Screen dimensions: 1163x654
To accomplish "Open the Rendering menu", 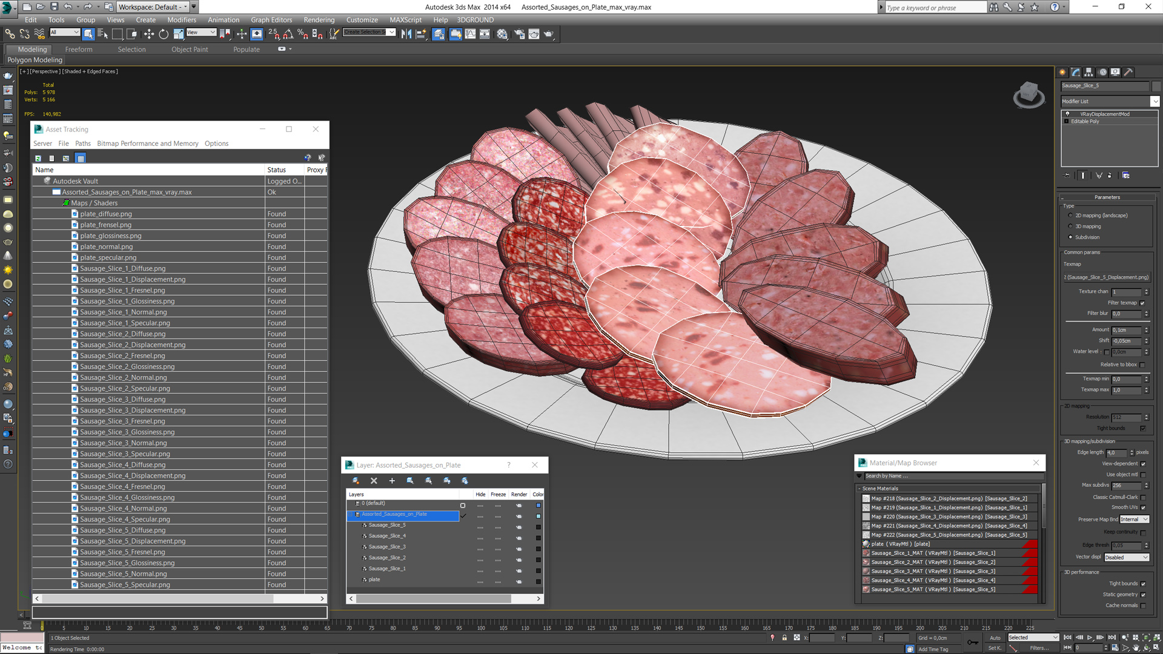I will (x=319, y=19).
